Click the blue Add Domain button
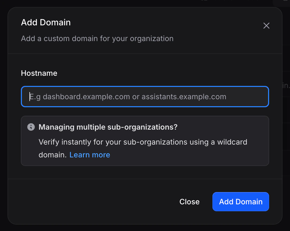The height and width of the screenshot is (231, 290). [241, 202]
